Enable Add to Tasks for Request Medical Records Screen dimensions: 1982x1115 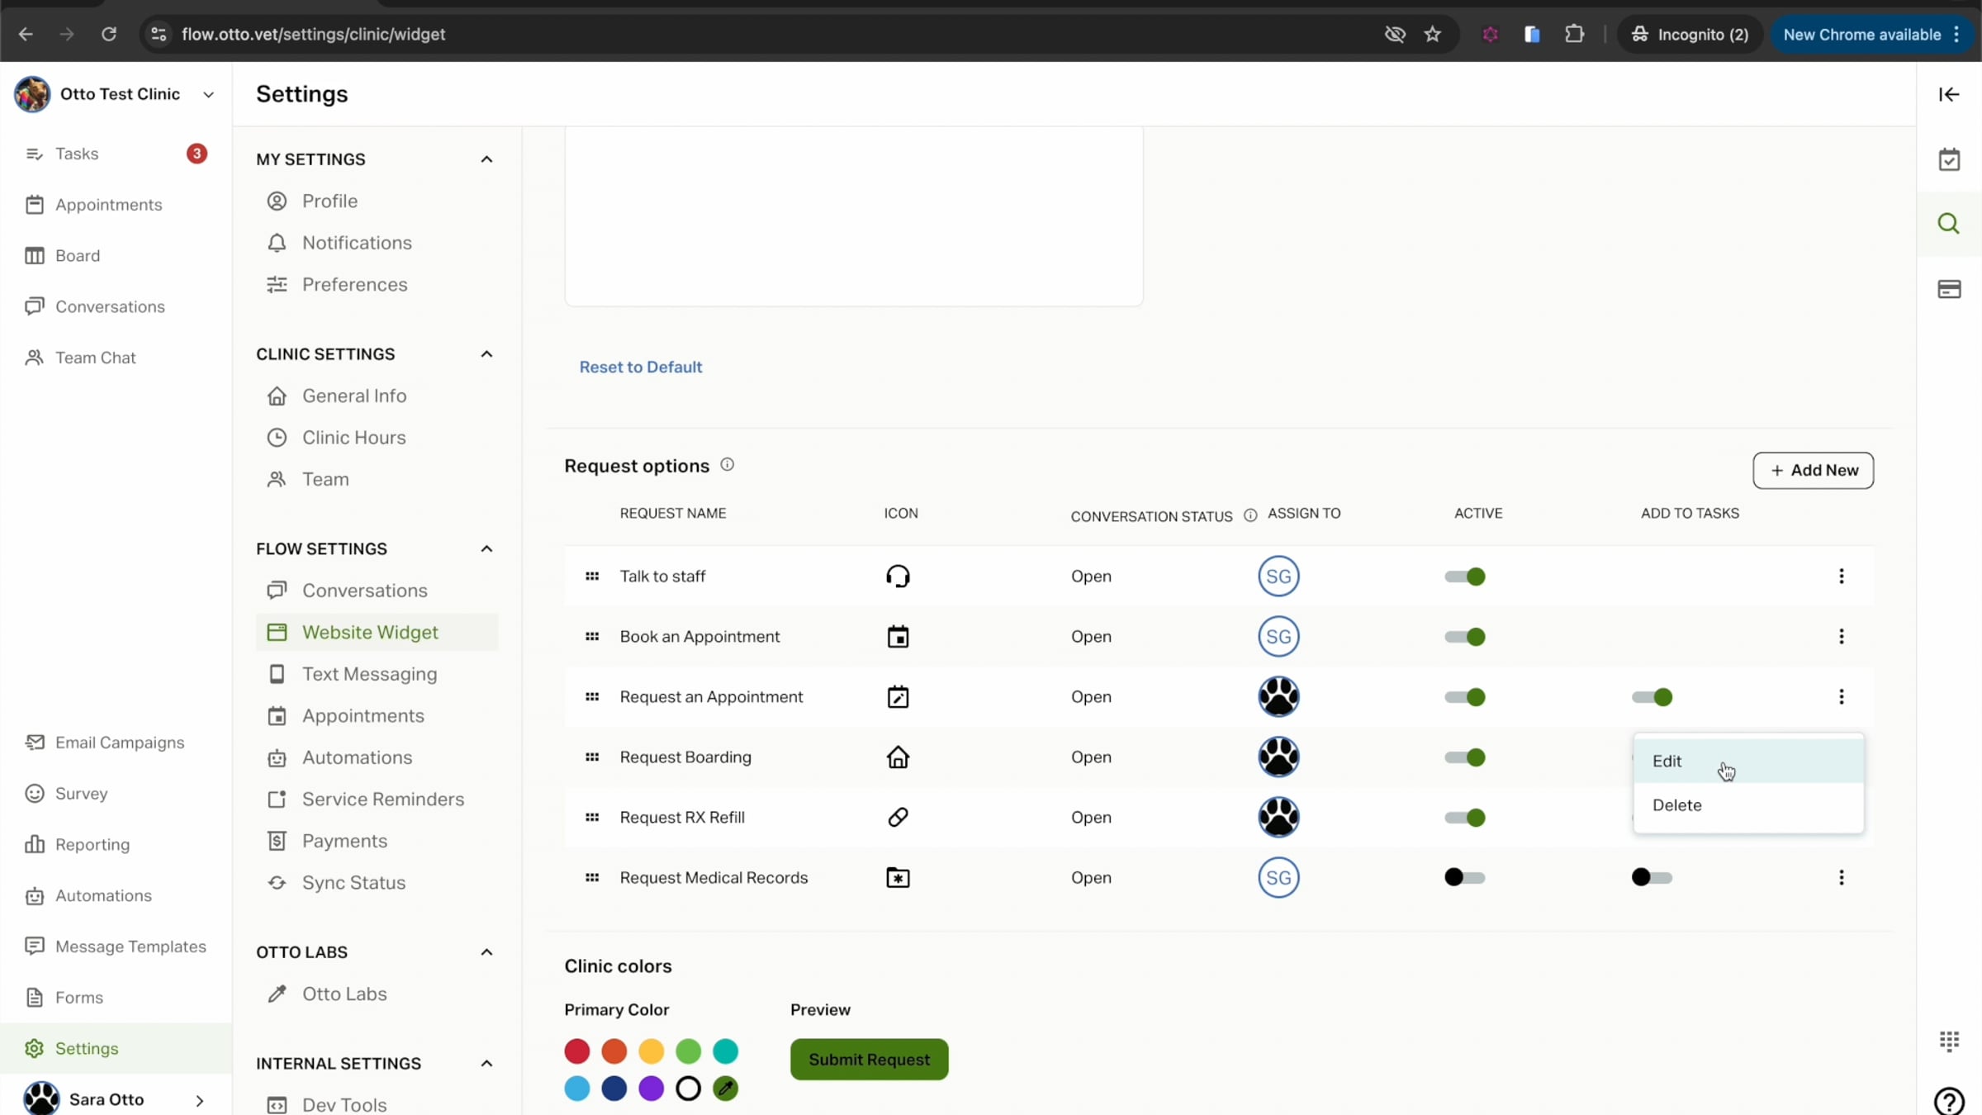[1652, 878]
